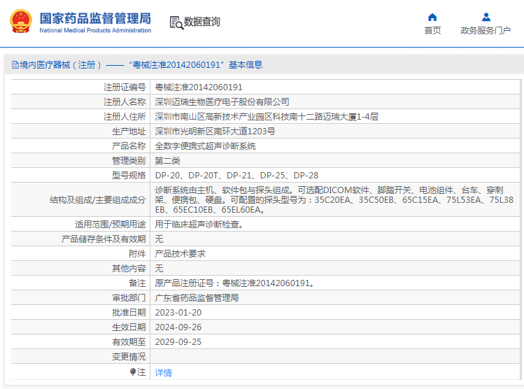Screen dimensions: 524x389
Task: Open the 详情 details link
Action: (164, 372)
